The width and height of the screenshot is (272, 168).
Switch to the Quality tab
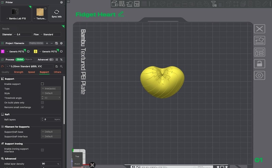[5, 72]
